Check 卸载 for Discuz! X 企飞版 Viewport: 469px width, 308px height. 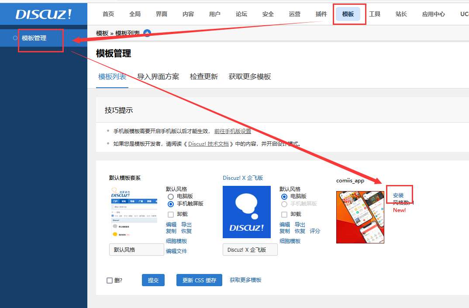(284, 215)
